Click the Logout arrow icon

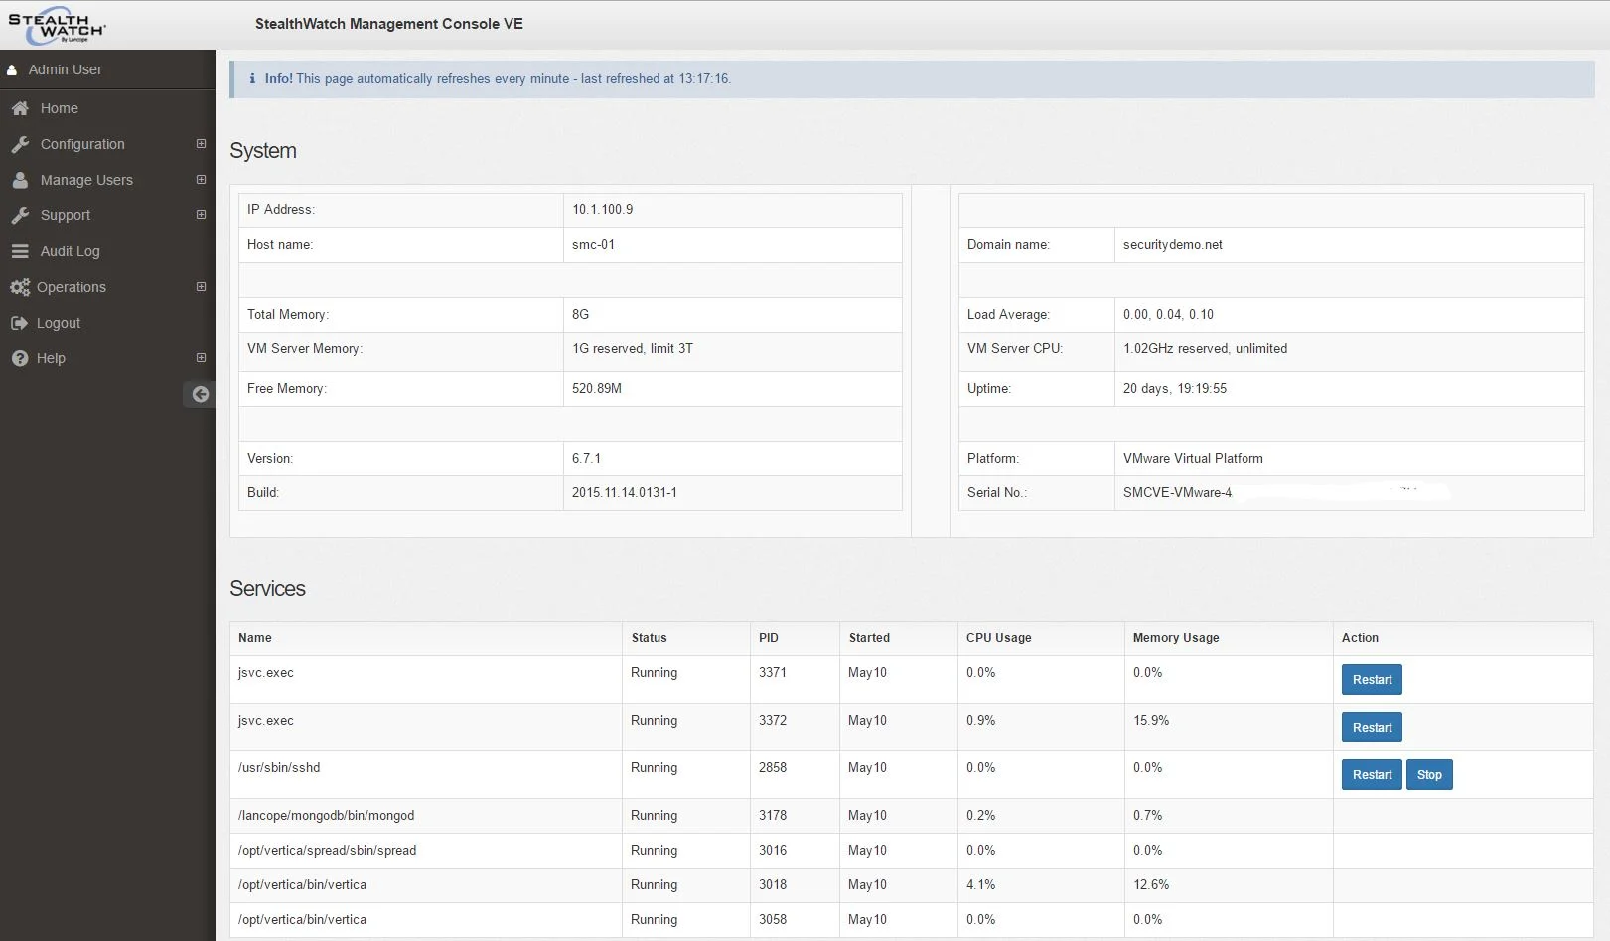click(19, 323)
